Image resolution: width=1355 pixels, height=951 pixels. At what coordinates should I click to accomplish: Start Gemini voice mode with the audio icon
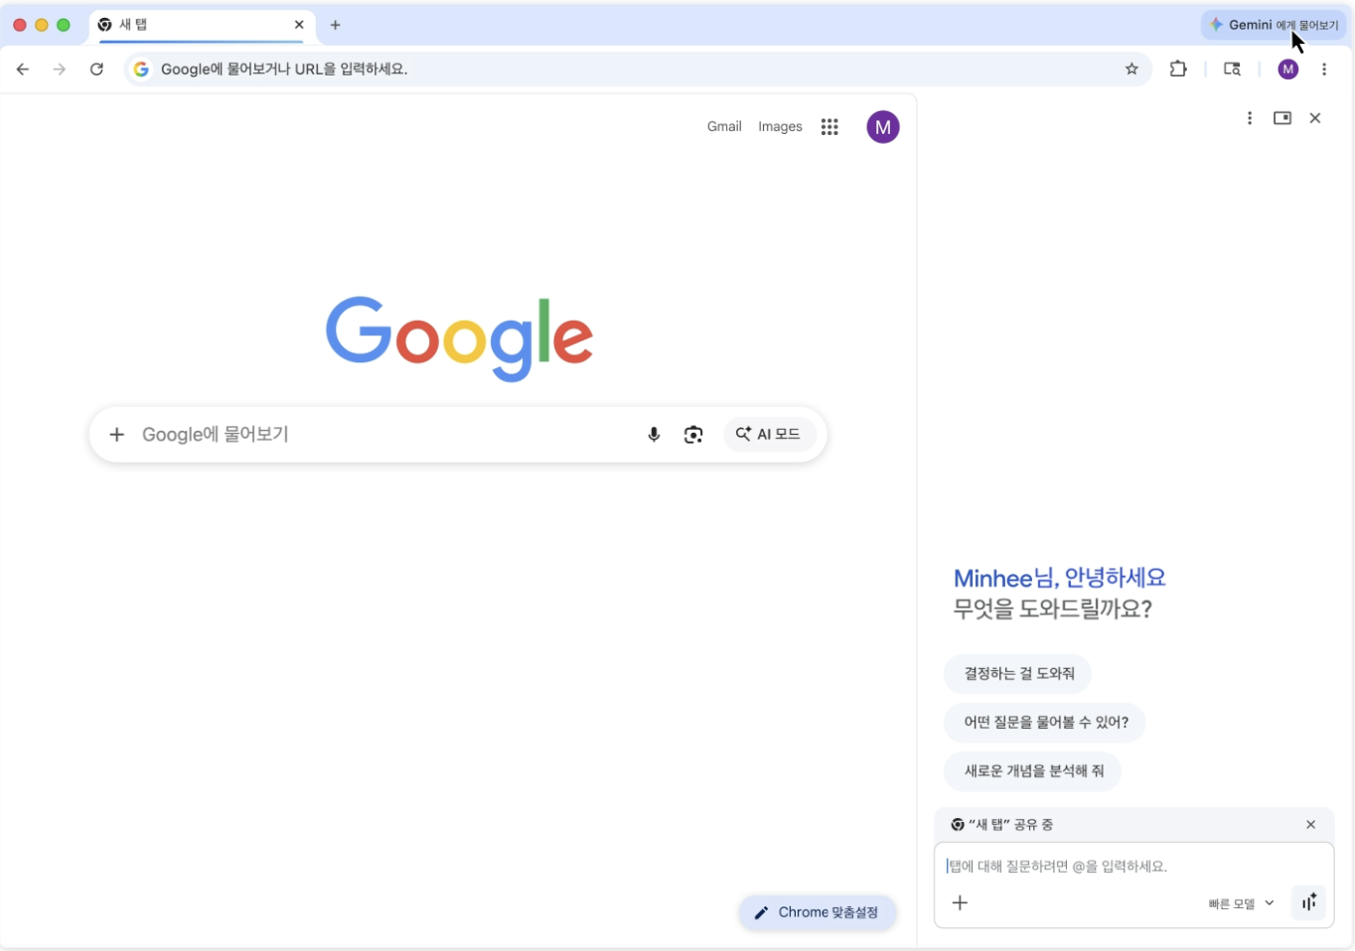(1308, 902)
